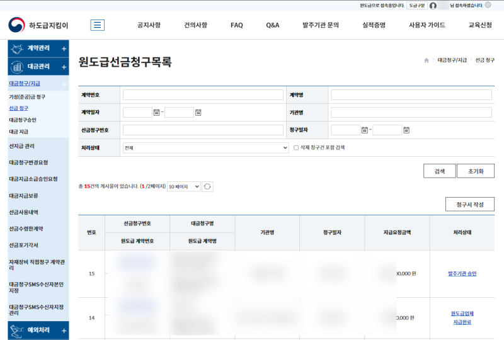504x340 pixels.
Task: Click the 초기화 button
Action: (476, 171)
